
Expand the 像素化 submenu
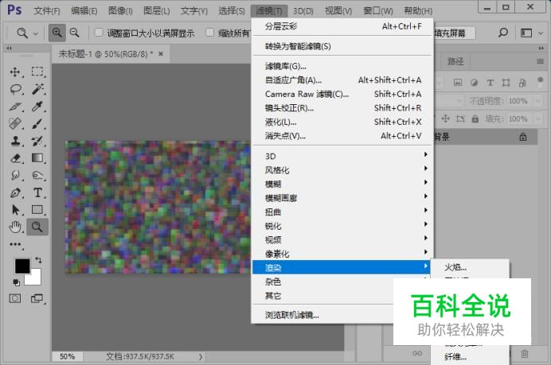342,254
